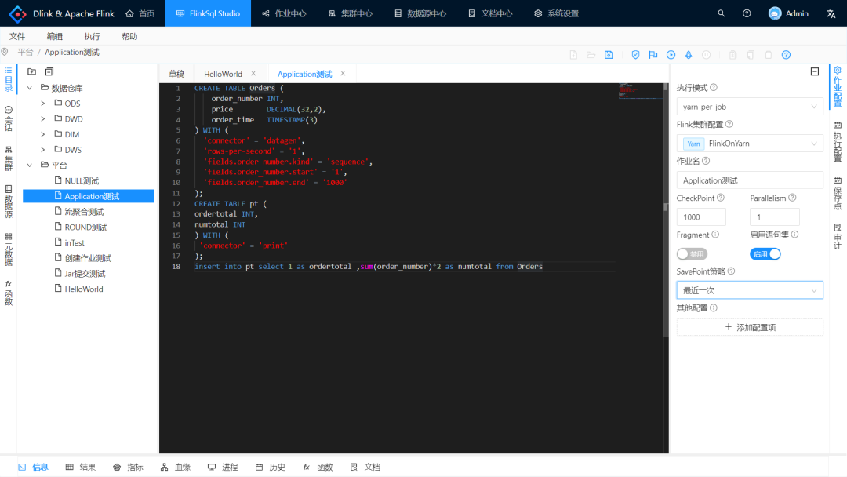
Task: Open the 目录 directory sidebar panel
Action: [x=9, y=79]
